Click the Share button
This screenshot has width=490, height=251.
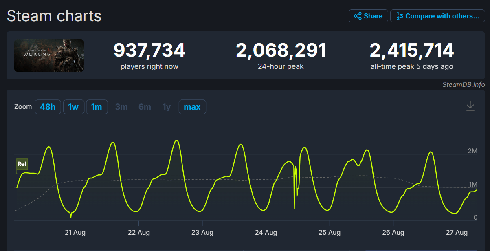(368, 16)
